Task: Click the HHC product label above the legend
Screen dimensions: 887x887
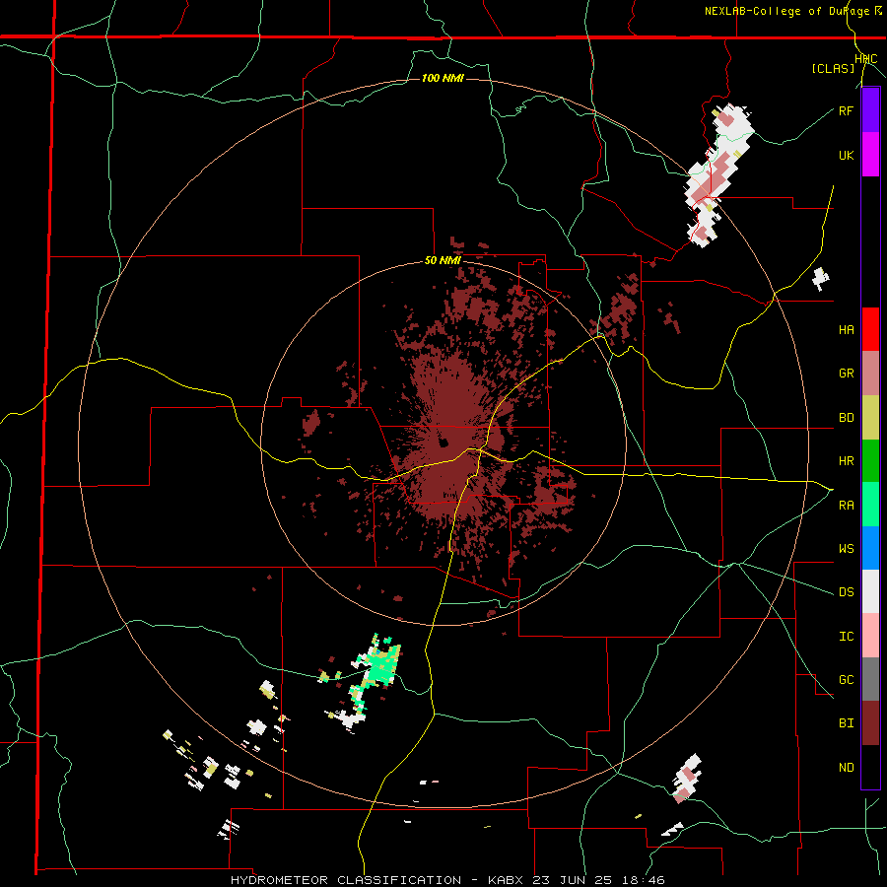Action: tap(866, 59)
